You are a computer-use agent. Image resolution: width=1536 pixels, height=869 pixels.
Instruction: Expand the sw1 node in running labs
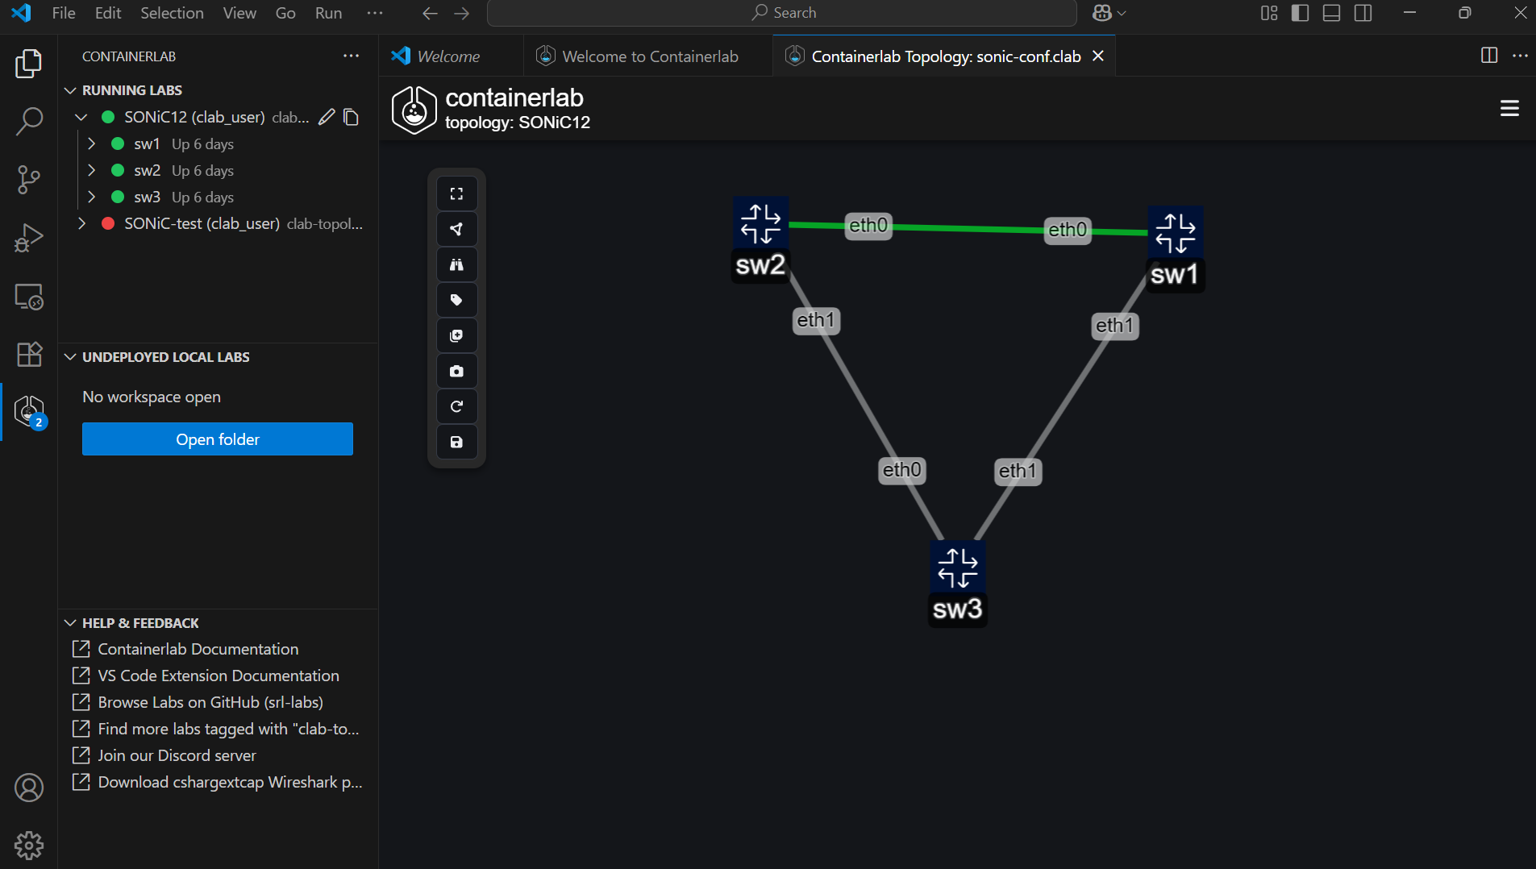pos(92,144)
